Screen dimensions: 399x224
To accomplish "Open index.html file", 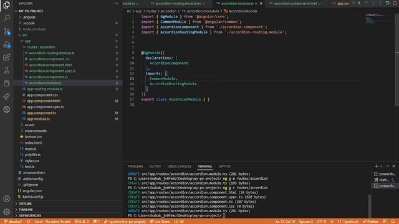I will click(x=33, y=142).
